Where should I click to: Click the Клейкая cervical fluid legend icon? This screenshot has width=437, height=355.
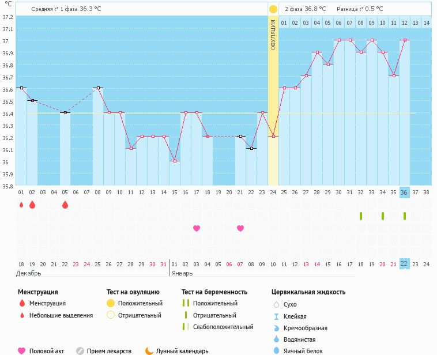point(276,316)
